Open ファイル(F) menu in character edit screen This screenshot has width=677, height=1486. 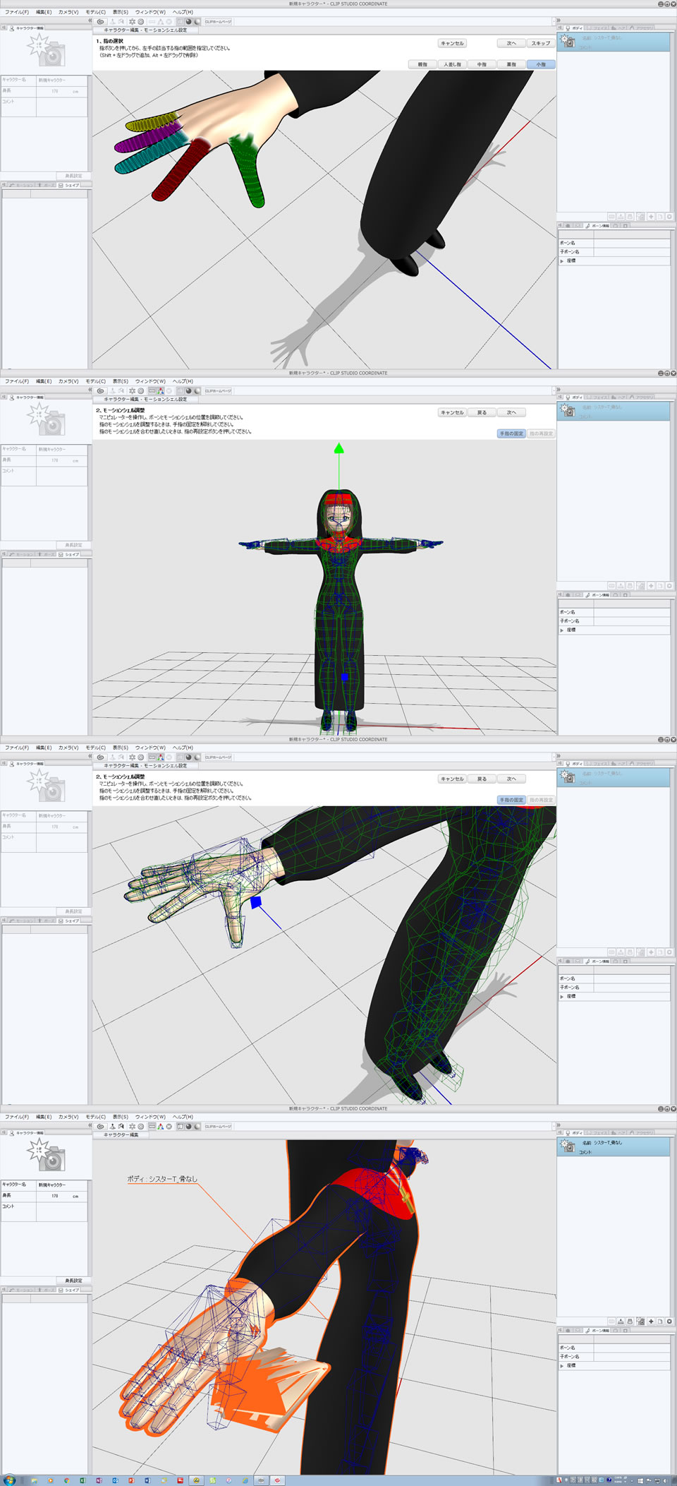click(x=17, y=1117)
